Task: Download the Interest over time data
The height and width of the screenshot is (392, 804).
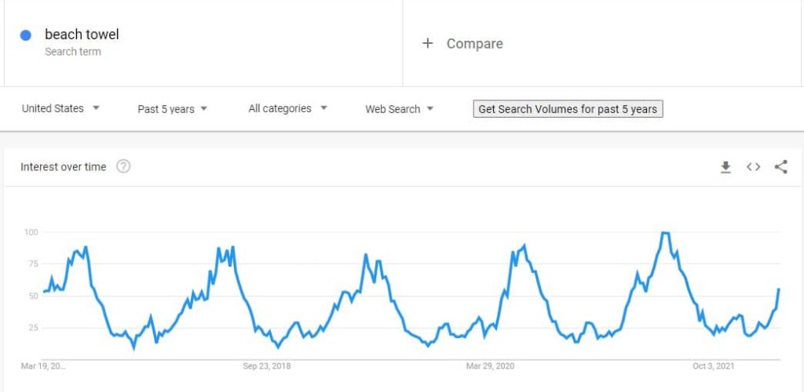Action: 725,167
